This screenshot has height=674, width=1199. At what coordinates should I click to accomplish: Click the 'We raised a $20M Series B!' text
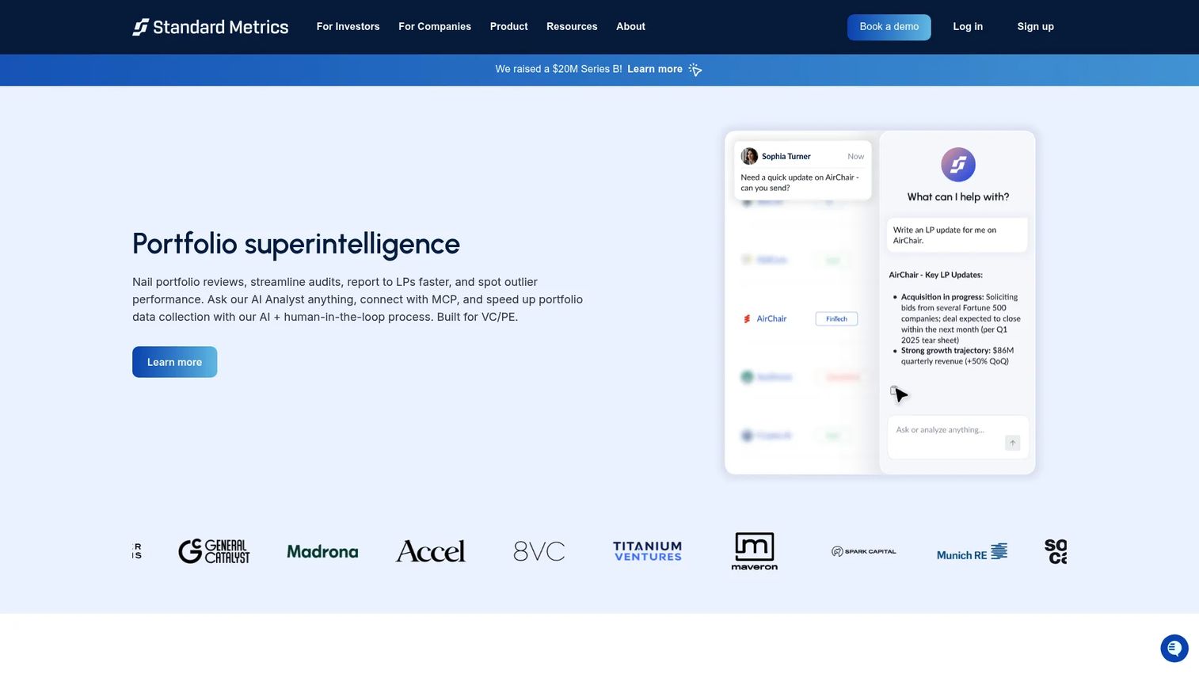(558, 70)
